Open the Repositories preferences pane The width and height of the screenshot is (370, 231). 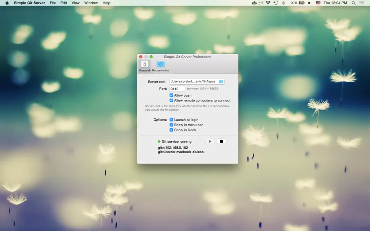(x=160, y=66)
